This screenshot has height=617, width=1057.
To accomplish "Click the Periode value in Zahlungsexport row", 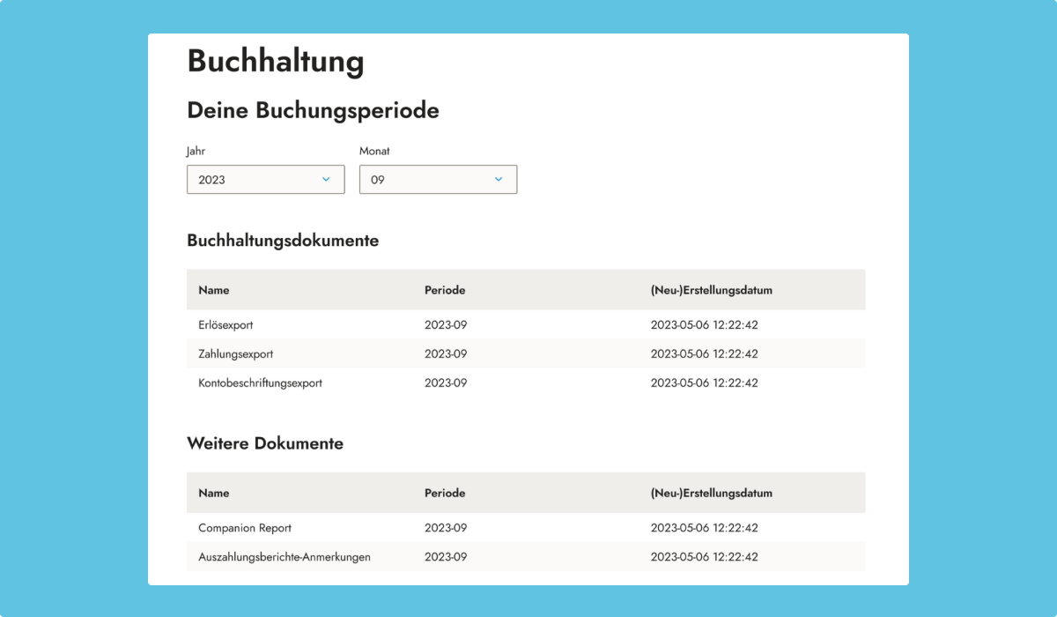I will point(446,353).
